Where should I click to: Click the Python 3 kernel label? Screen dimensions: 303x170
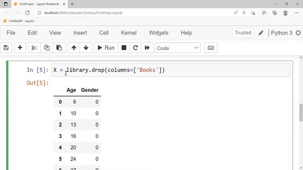pos(282,33)
